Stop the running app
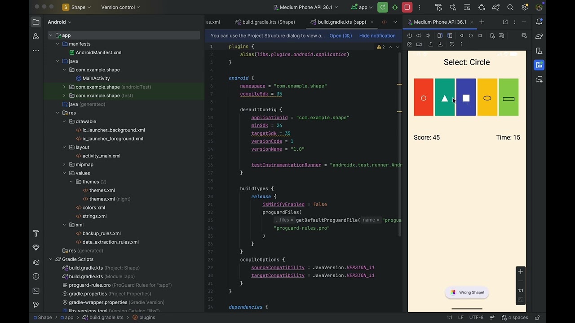 407,7
